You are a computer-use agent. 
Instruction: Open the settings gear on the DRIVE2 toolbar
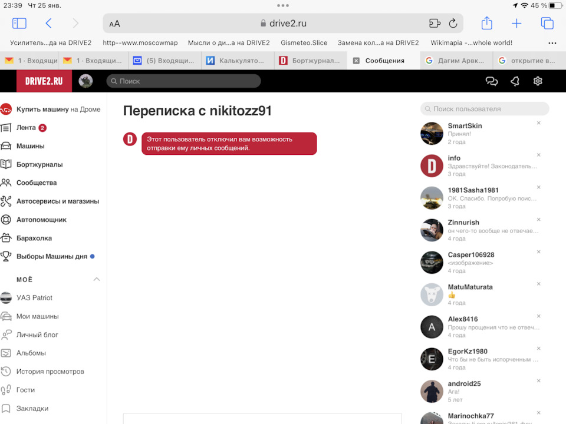point(538,81)
